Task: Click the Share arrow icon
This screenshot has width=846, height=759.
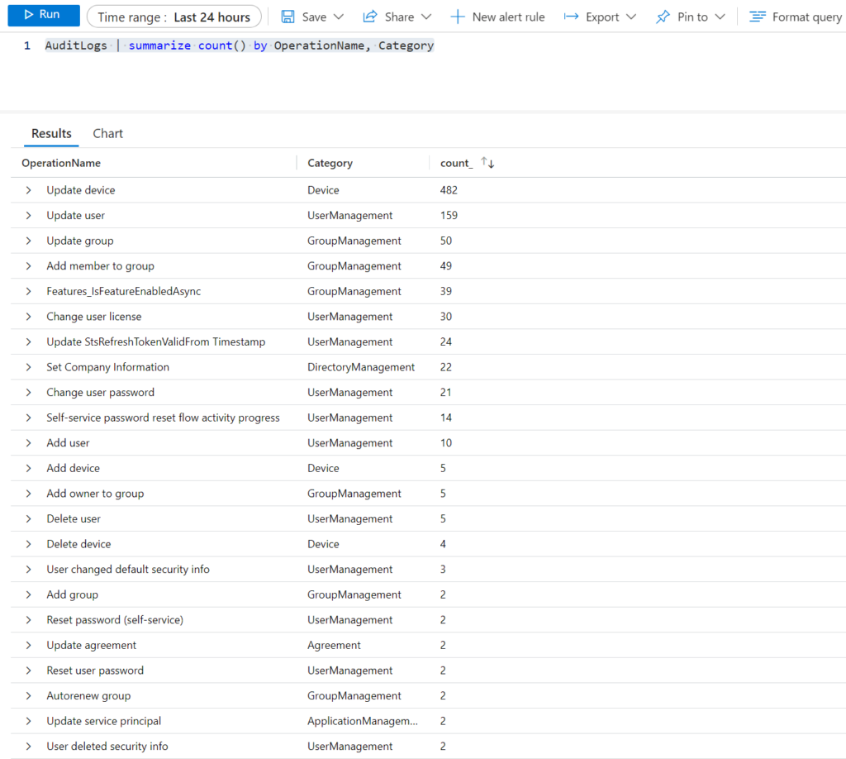Action: tap(370, 17)
